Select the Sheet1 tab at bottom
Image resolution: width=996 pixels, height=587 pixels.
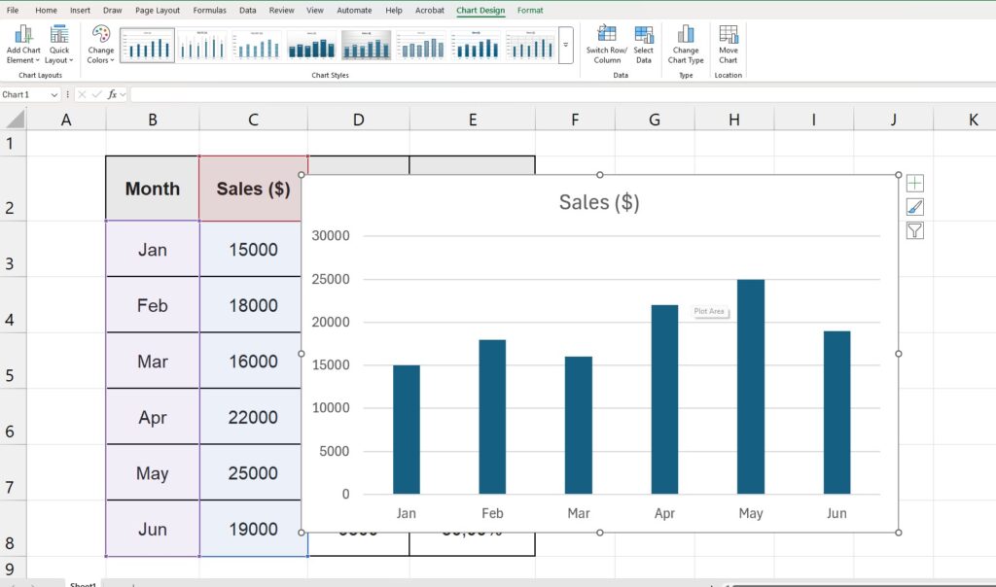click(83, 582)
